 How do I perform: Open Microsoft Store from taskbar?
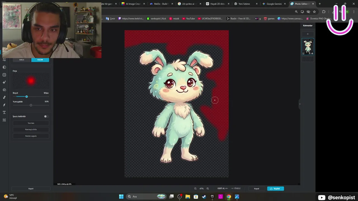(196, 197)
